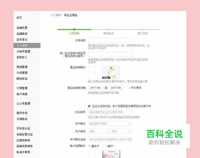200x158 pixels.
Task: Go to 分类管理 in the sidebar
Action: pyautogui.click(x=22, y=73)
